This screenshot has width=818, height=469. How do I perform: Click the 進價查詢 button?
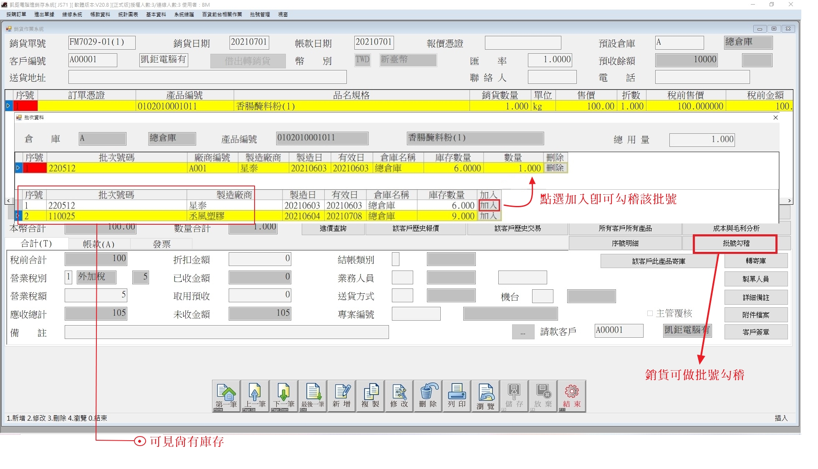tap(333, 228)
